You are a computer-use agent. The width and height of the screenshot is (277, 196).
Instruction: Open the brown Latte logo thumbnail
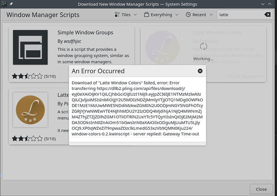point(30,110)
